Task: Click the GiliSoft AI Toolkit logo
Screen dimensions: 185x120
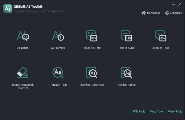Action: click(7, 9)
